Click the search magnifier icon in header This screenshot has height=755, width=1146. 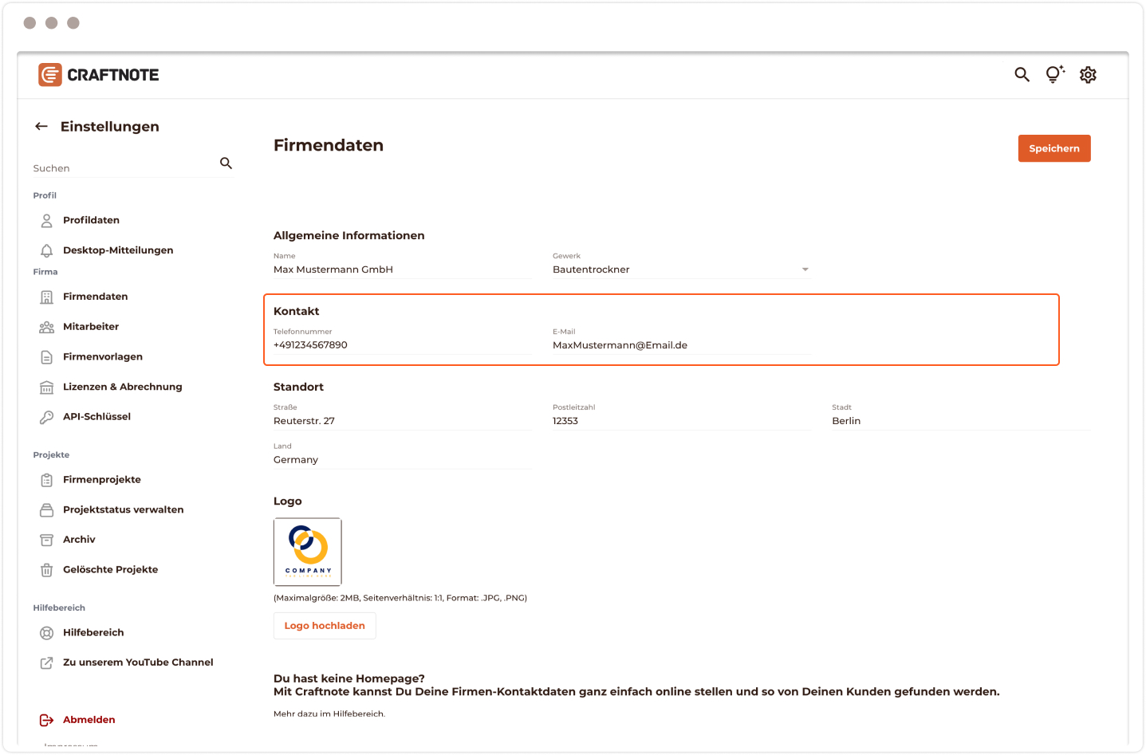tap(1022, 75)
